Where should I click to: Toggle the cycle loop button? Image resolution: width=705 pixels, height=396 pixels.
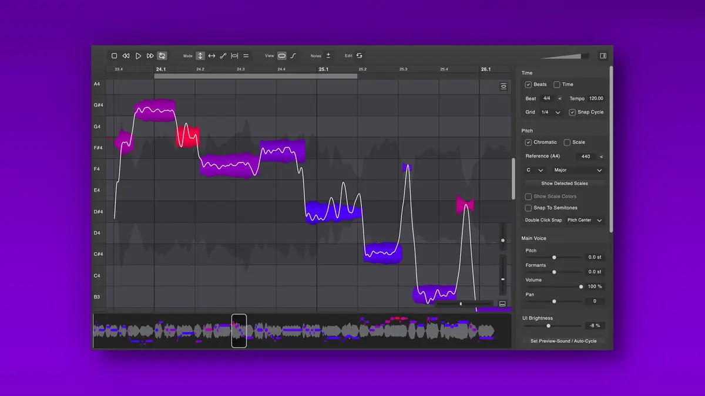click(x=162, y=56)
